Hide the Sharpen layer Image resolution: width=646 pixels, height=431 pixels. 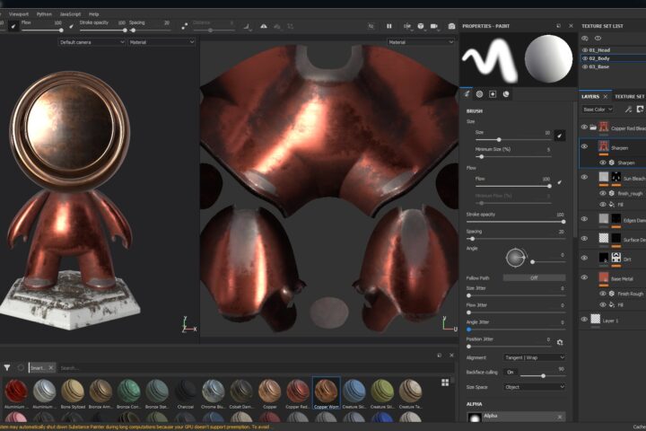584,146
